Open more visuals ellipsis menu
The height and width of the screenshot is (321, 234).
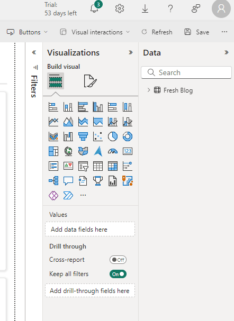83,195
